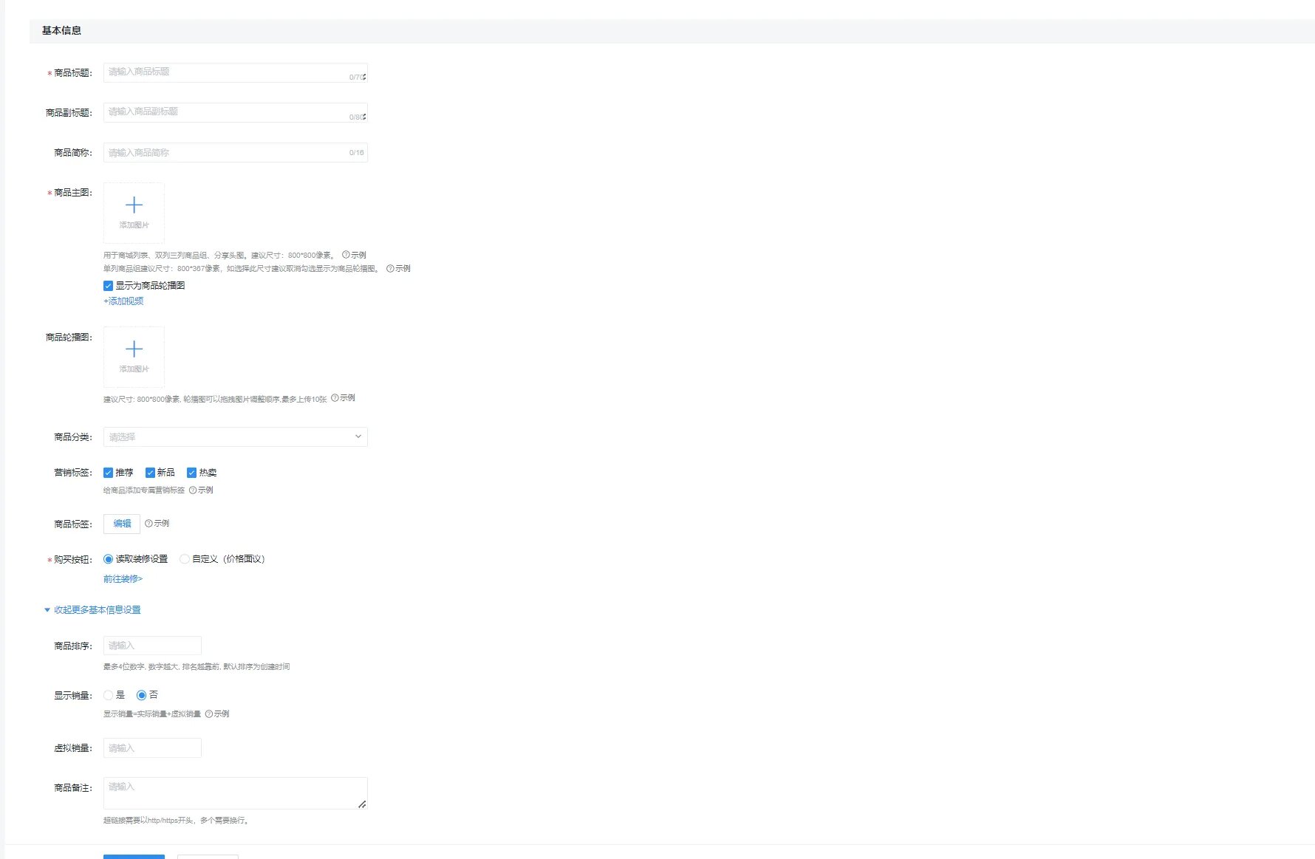Image resolution: width=1315 pixels, height=859 pixels.
Task: Uncheck 显示为商品轮播图 checkbox
Action: [109, 286]
